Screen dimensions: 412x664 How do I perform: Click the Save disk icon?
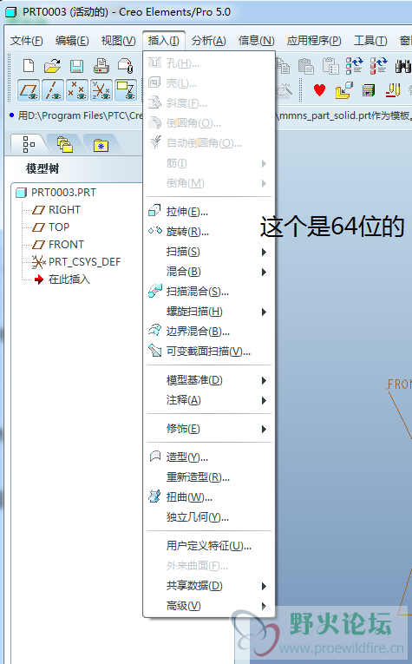(x=76, y=66)
